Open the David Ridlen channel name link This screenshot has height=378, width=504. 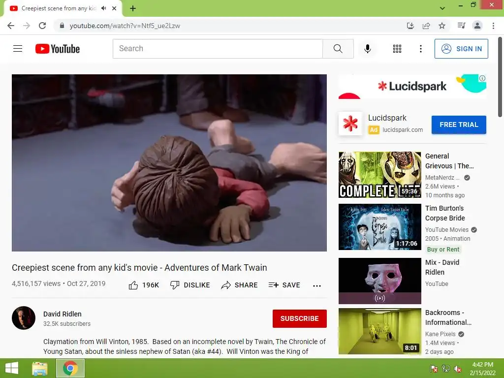tap(63, 314)
